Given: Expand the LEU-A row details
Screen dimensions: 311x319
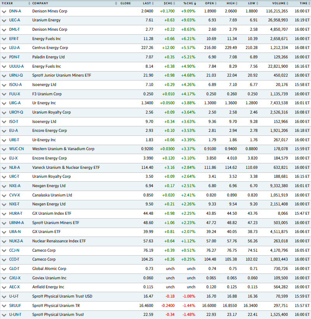Looking at the screenshot, I should click(4, 48).
